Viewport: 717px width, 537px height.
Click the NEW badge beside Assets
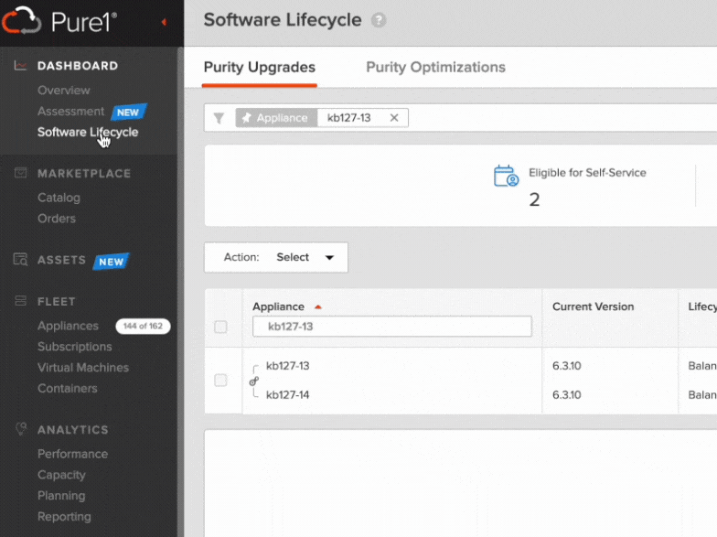(x=112, y=262)
